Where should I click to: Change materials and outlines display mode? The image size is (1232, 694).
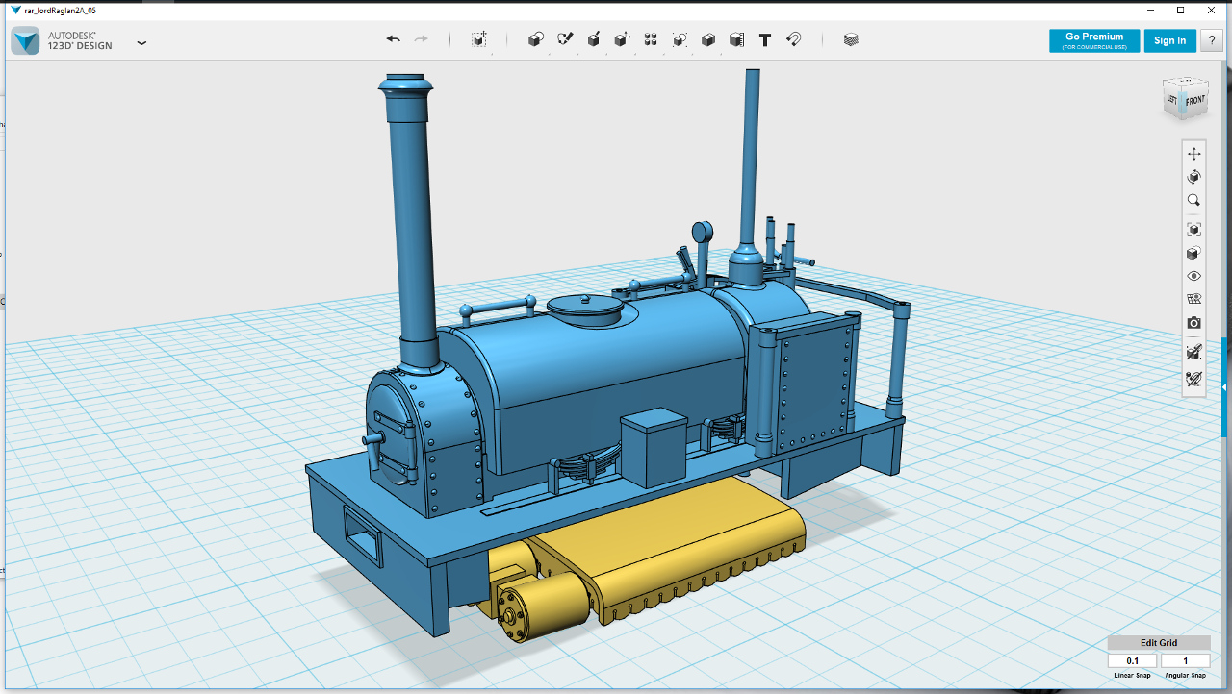1193,253
